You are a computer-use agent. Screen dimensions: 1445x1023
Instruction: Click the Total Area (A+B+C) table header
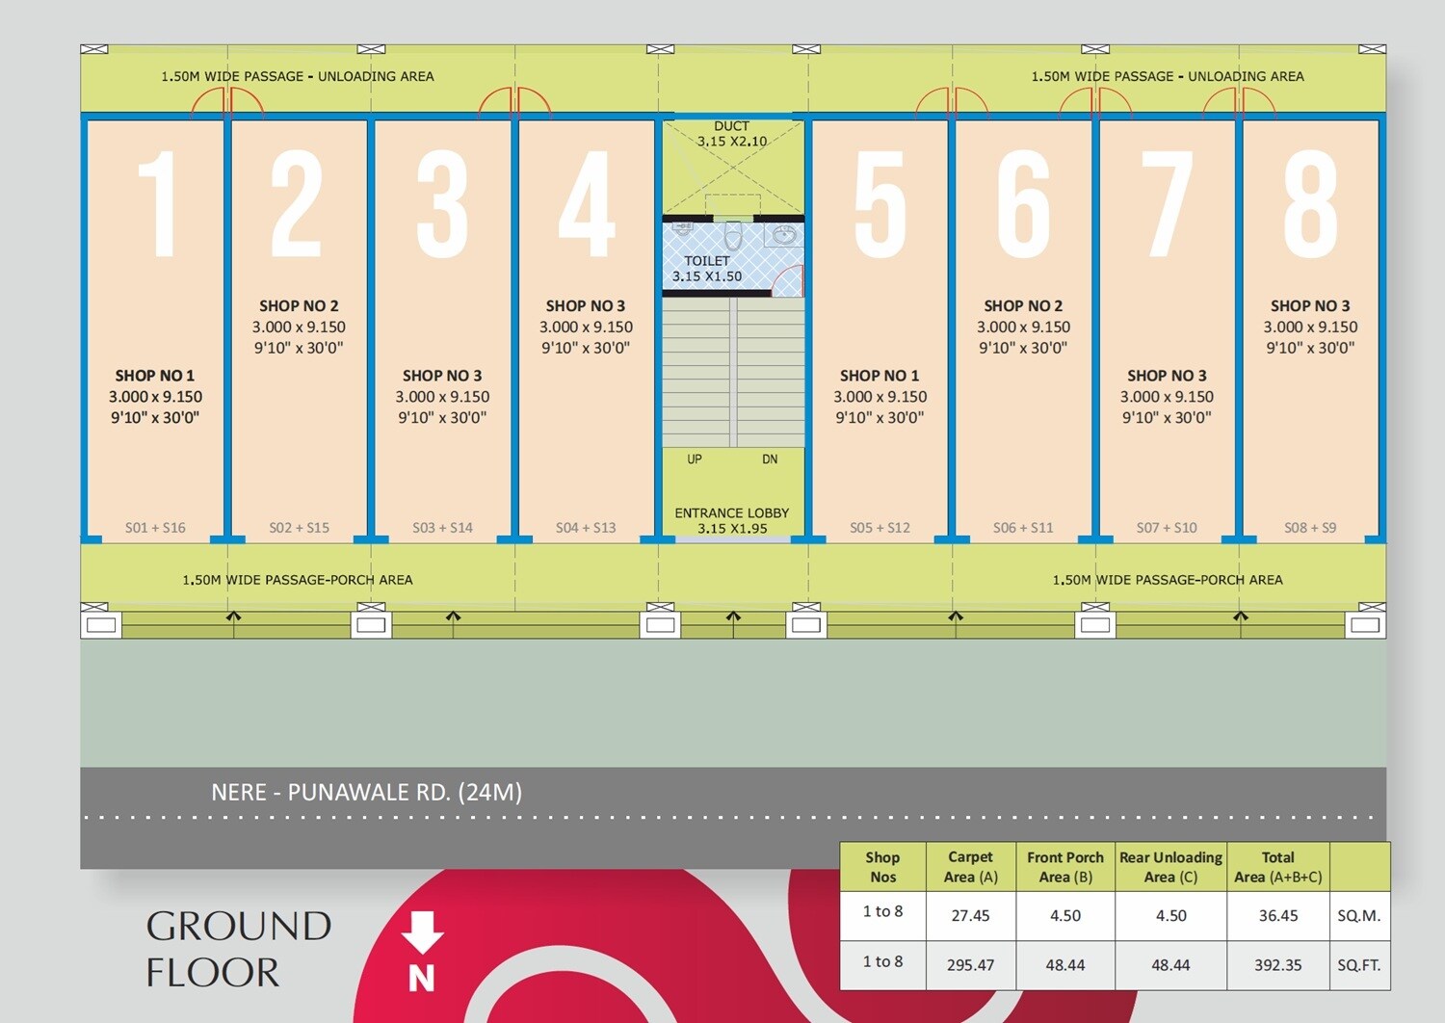pyautogui.click(x=1277, y=866)
